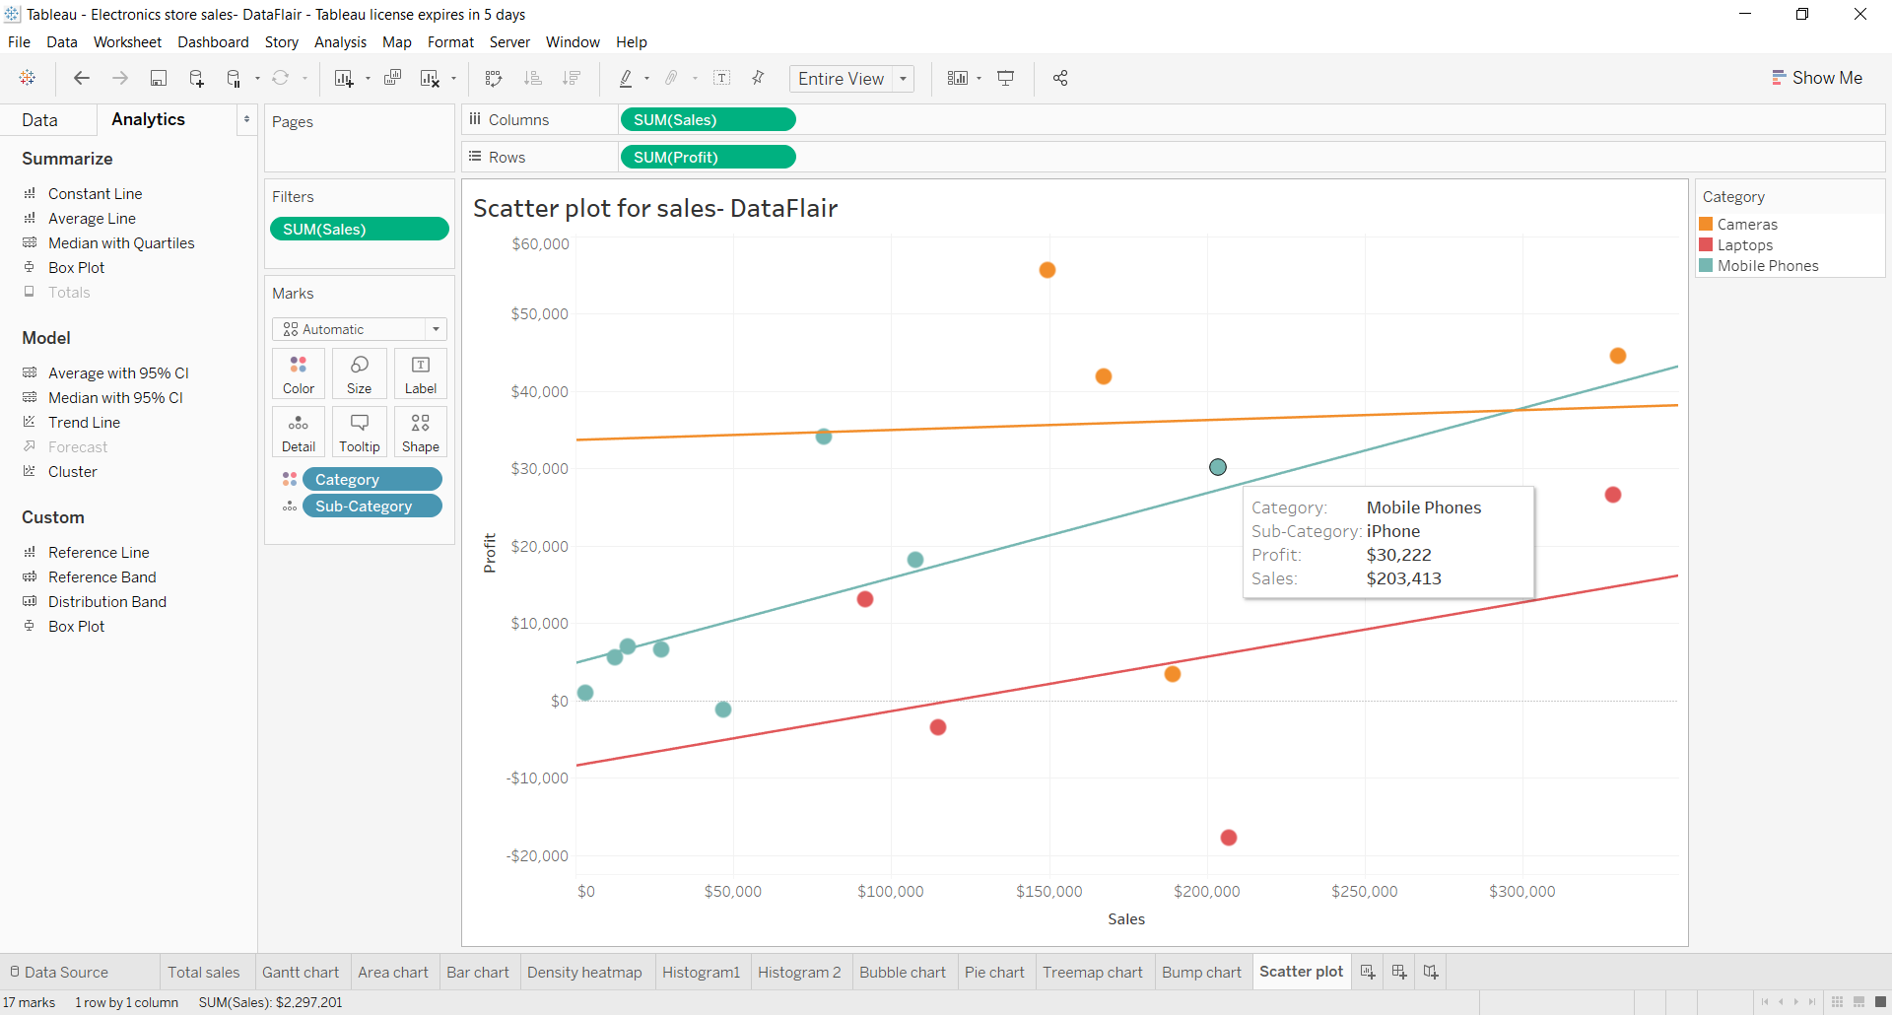This screenshot has width=1892, height=1015.
Task: Switch to the Bubble chart sheet tab
Action: [902, 972]
